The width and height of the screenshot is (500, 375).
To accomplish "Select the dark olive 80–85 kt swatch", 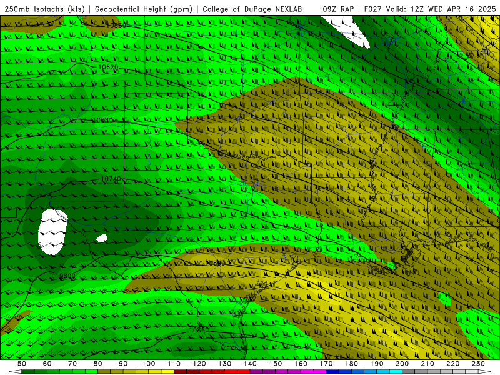I will point(104,372).
